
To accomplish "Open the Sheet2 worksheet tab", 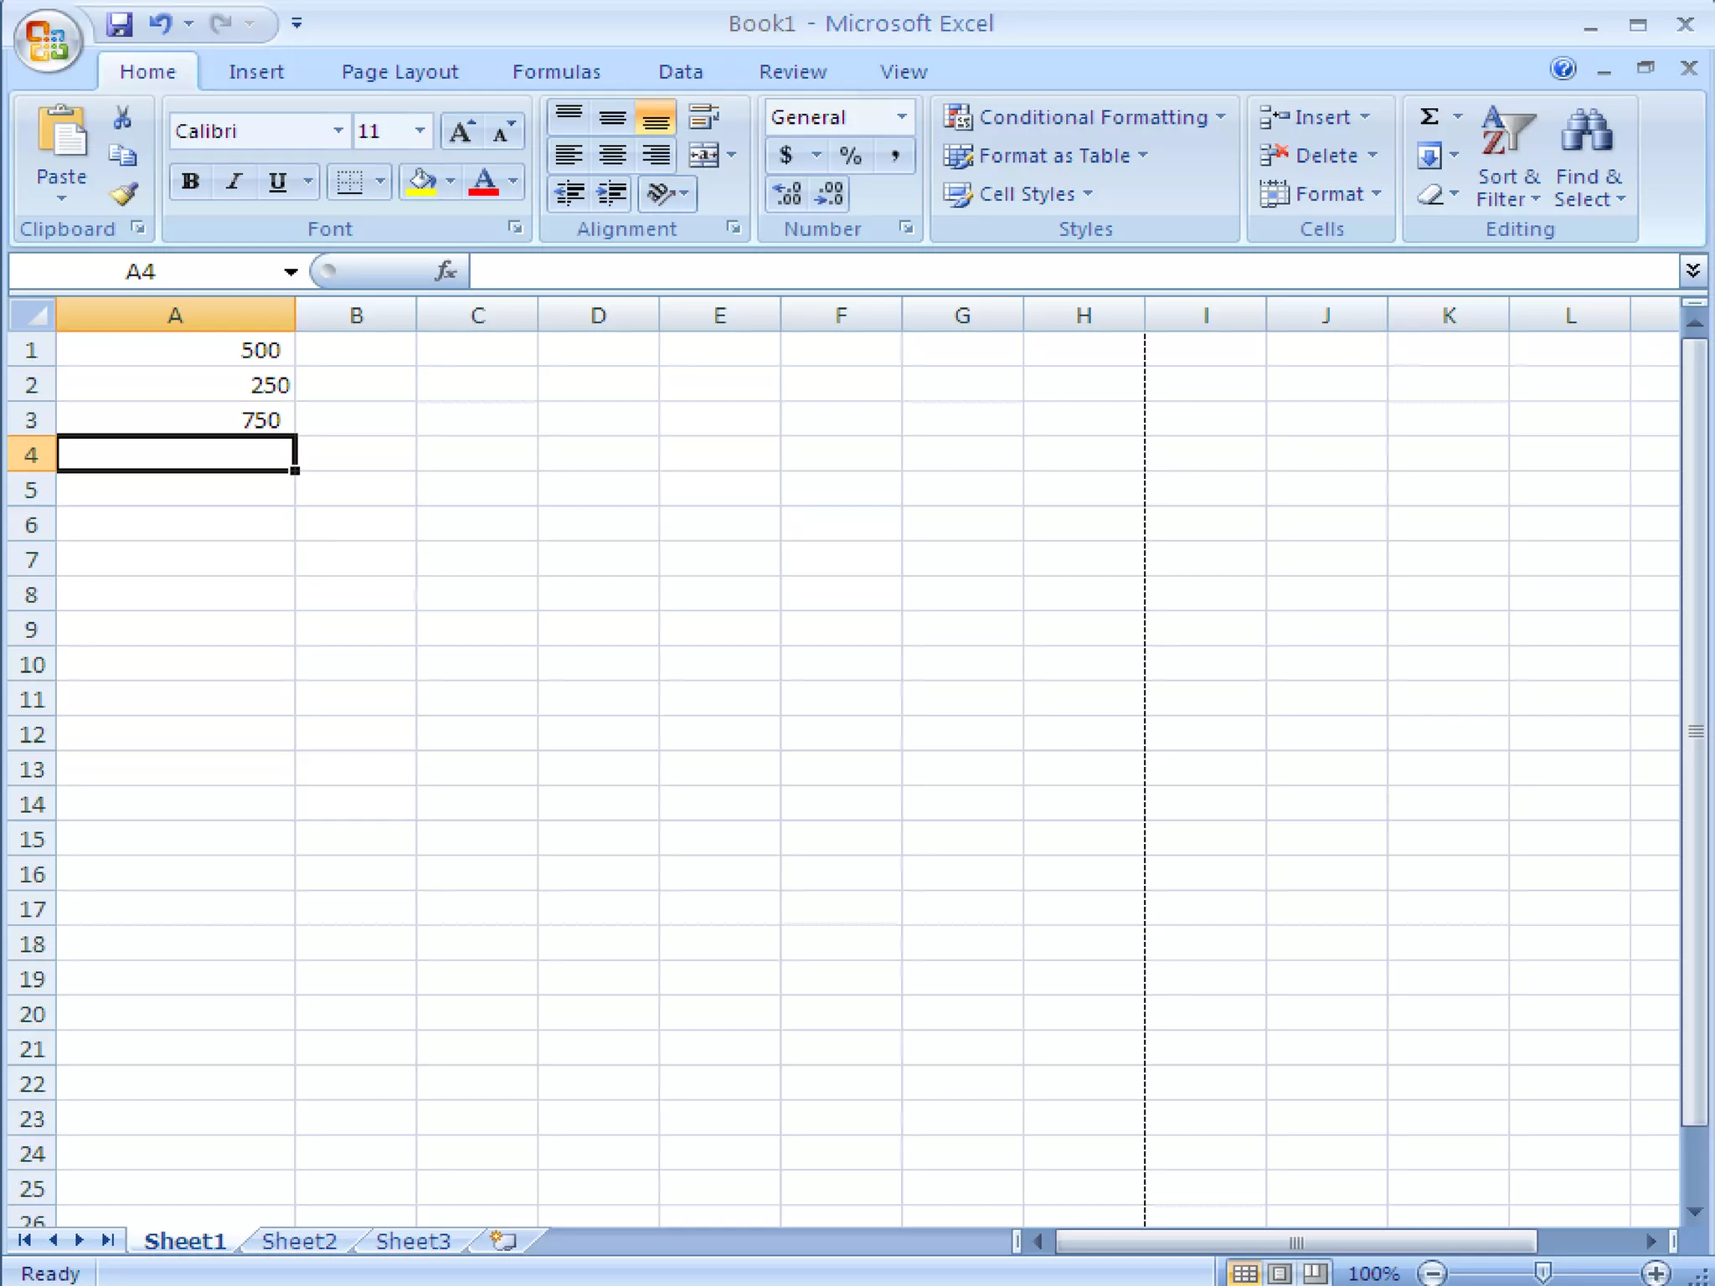I will (x=299, y=1241).
